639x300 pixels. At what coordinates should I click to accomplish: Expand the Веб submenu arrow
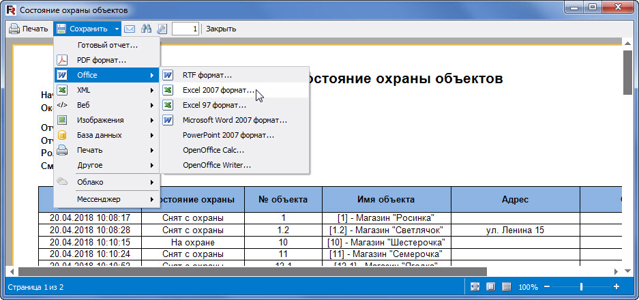tap(152, 105)
